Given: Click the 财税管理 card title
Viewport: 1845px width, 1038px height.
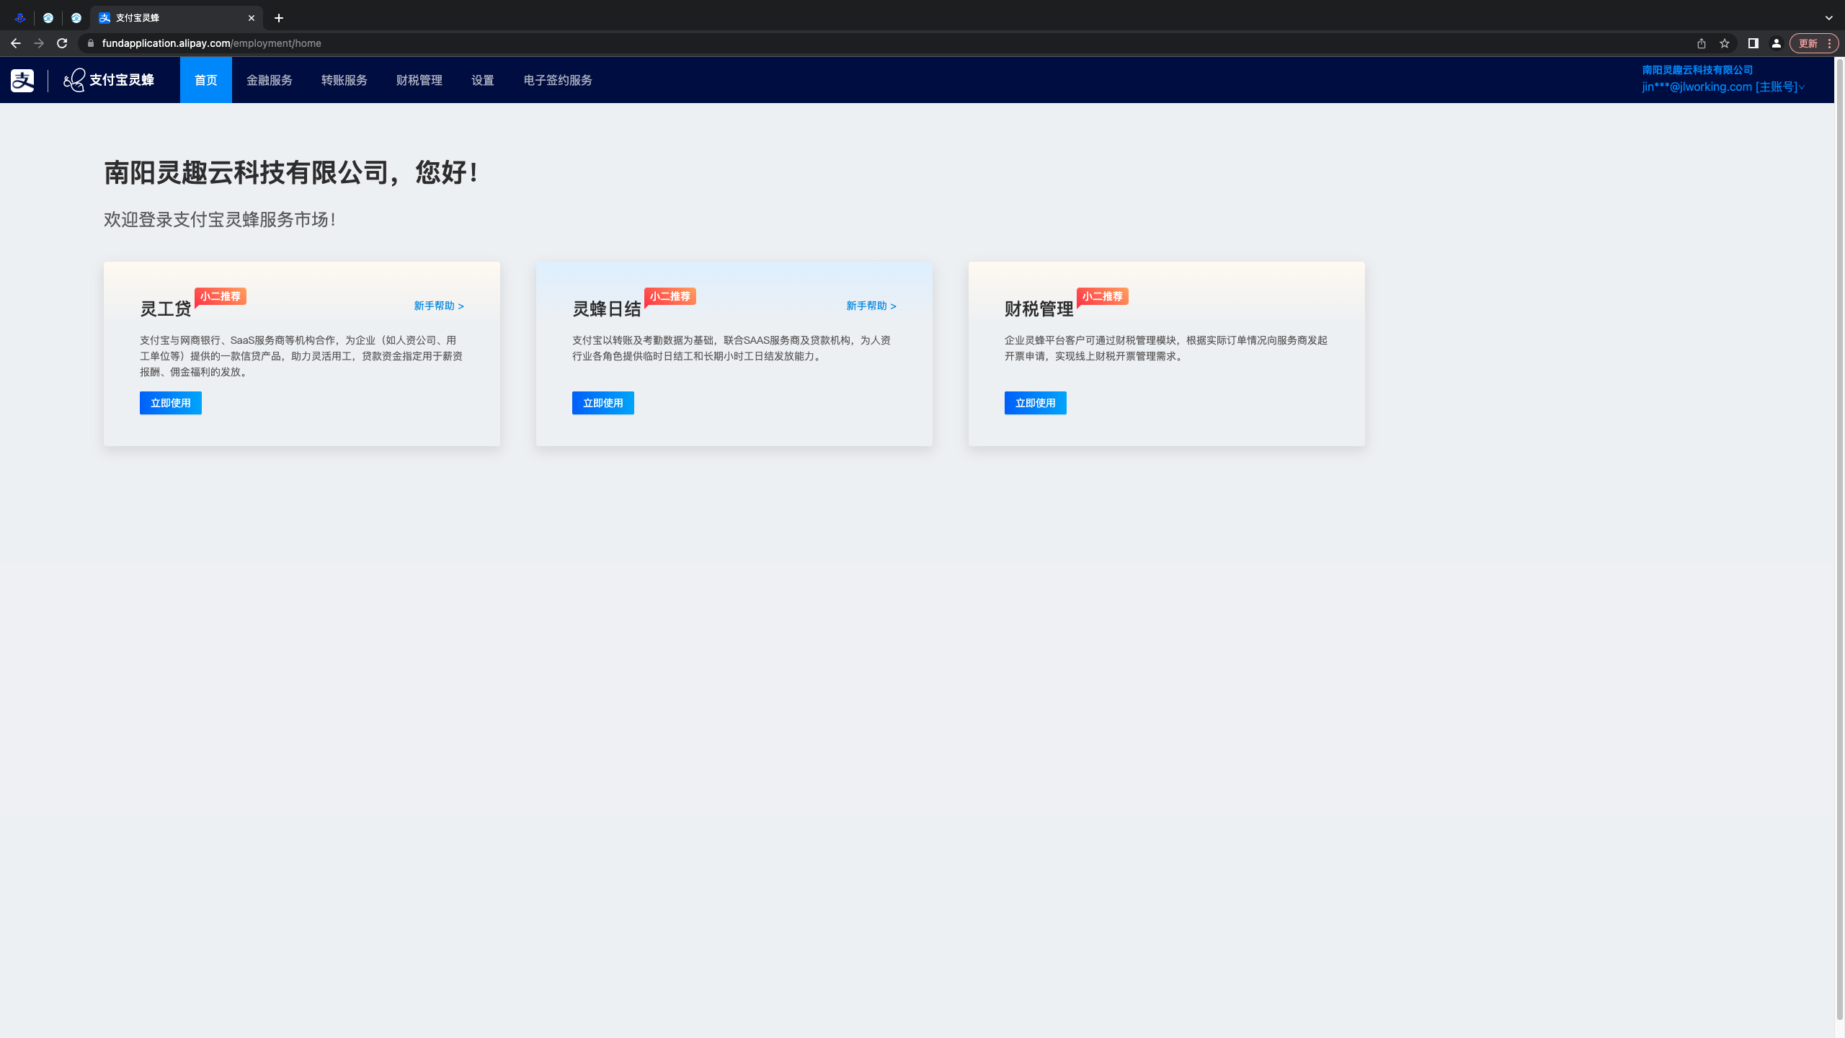Looking at the screenshot, I should click(1039, 309).
